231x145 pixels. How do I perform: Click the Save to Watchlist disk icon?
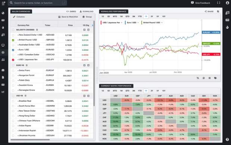pyautogui.click(x=59, y=17)
